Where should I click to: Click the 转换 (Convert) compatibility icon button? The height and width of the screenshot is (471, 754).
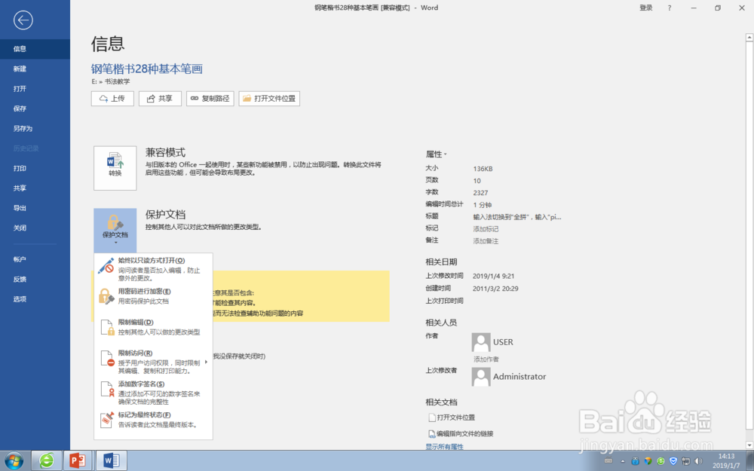point(115,168)
